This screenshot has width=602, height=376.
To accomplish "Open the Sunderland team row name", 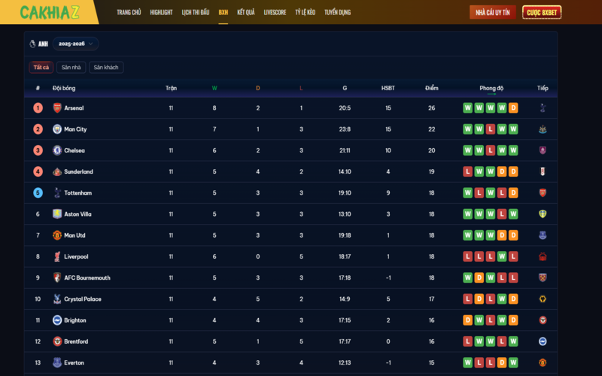I will point(79,172).
